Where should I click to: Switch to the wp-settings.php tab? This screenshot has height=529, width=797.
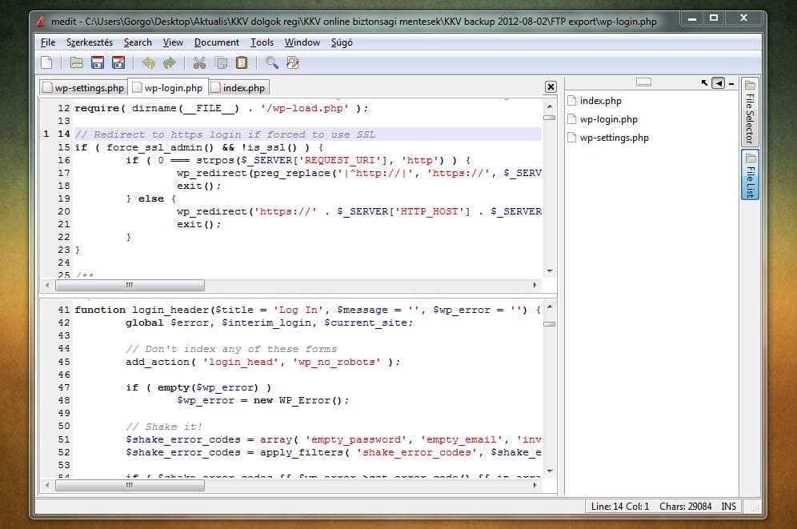[83, 88]
